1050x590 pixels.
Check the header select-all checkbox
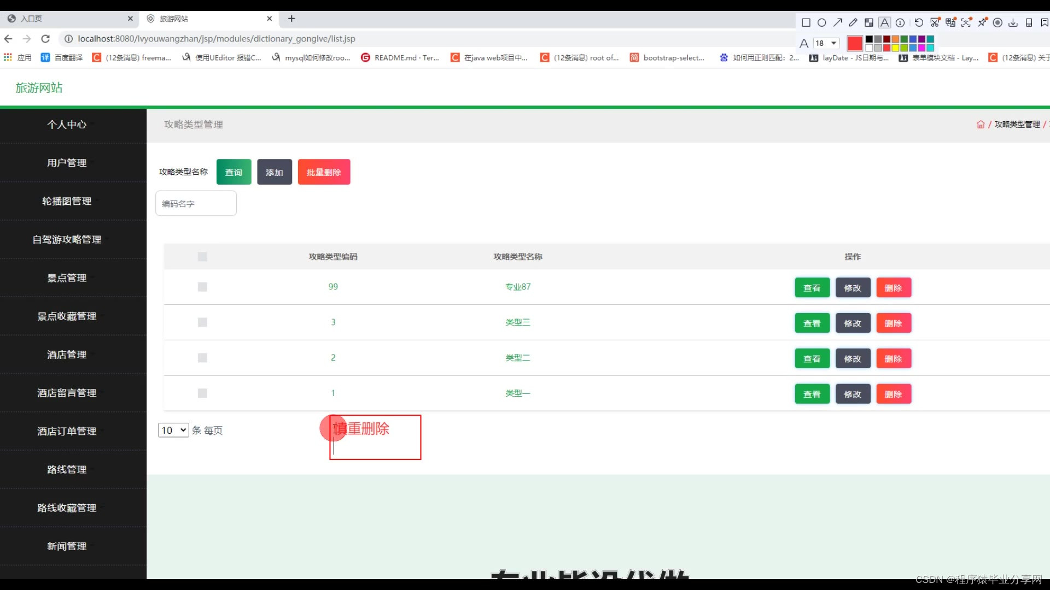[202, 257]
